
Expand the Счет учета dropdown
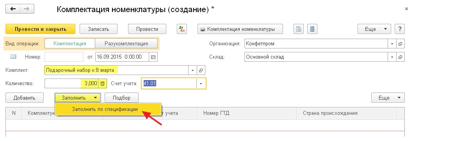point(201,83)
